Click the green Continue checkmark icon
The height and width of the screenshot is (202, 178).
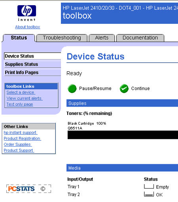[x=124, y=88]
